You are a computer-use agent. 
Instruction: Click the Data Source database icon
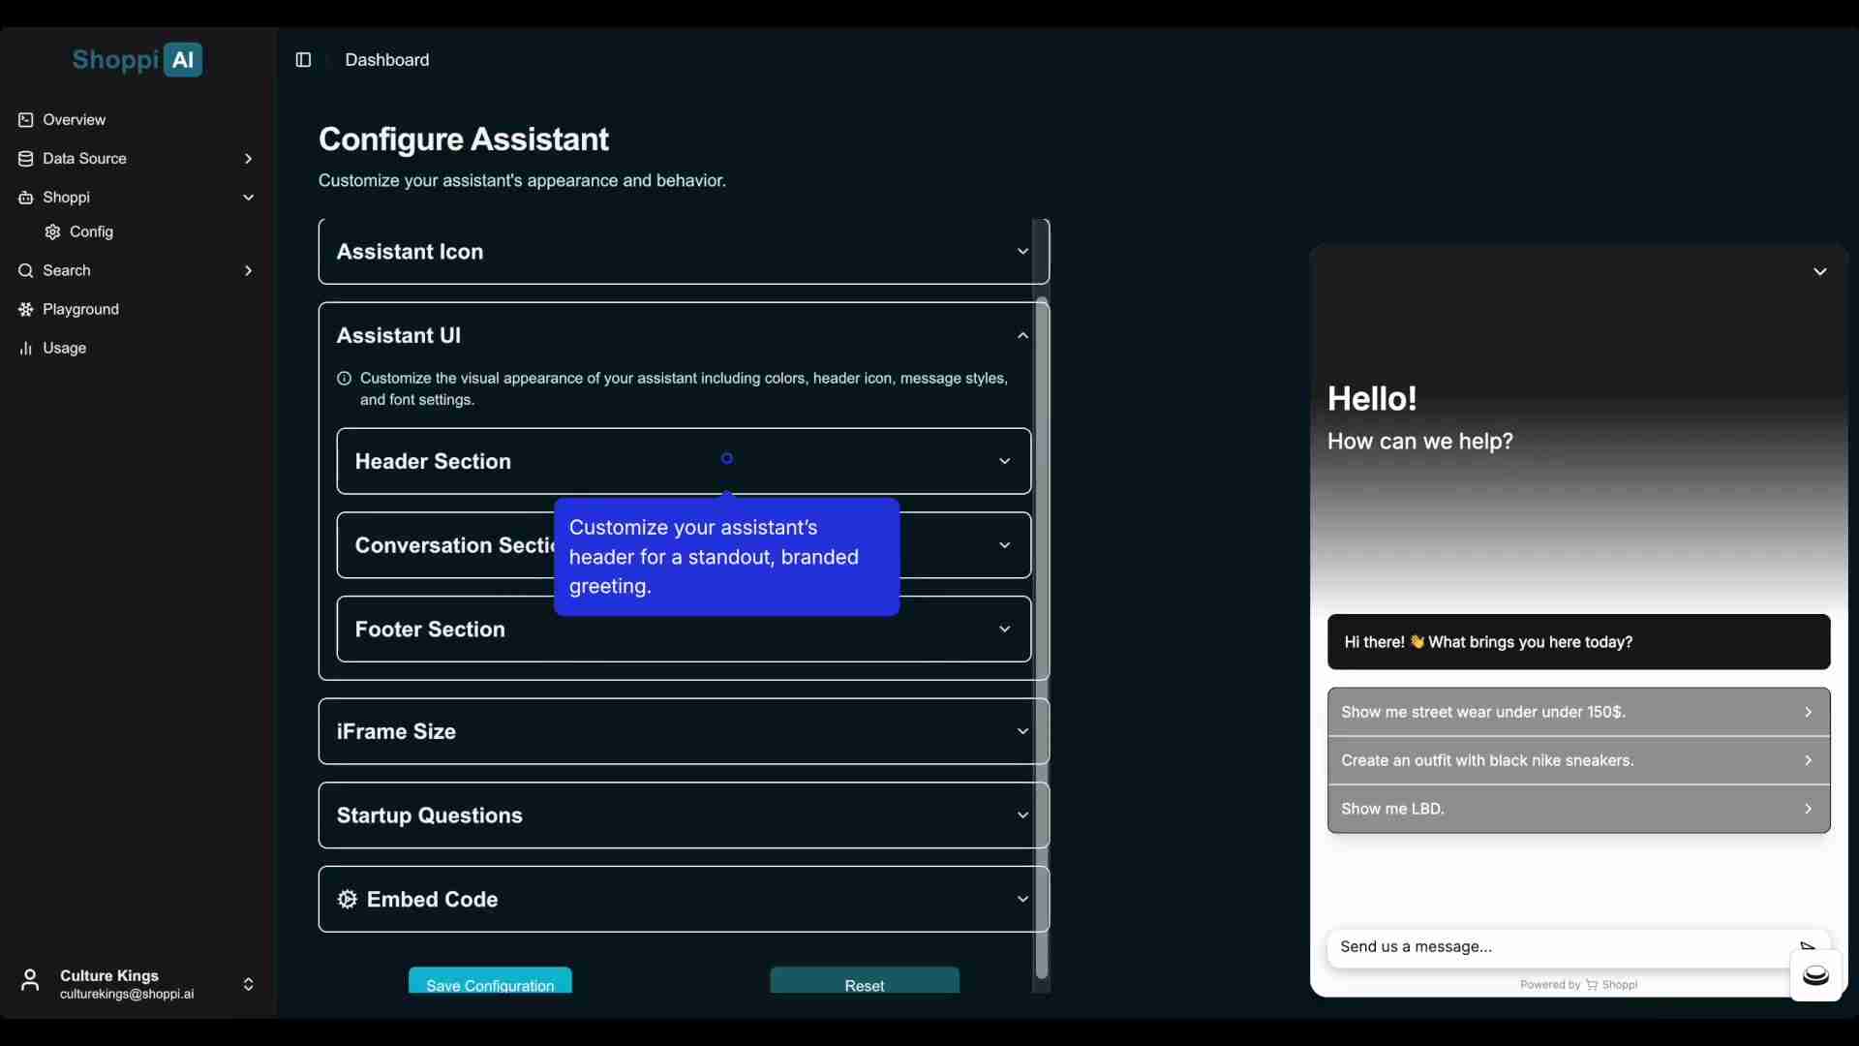[26, 159]
